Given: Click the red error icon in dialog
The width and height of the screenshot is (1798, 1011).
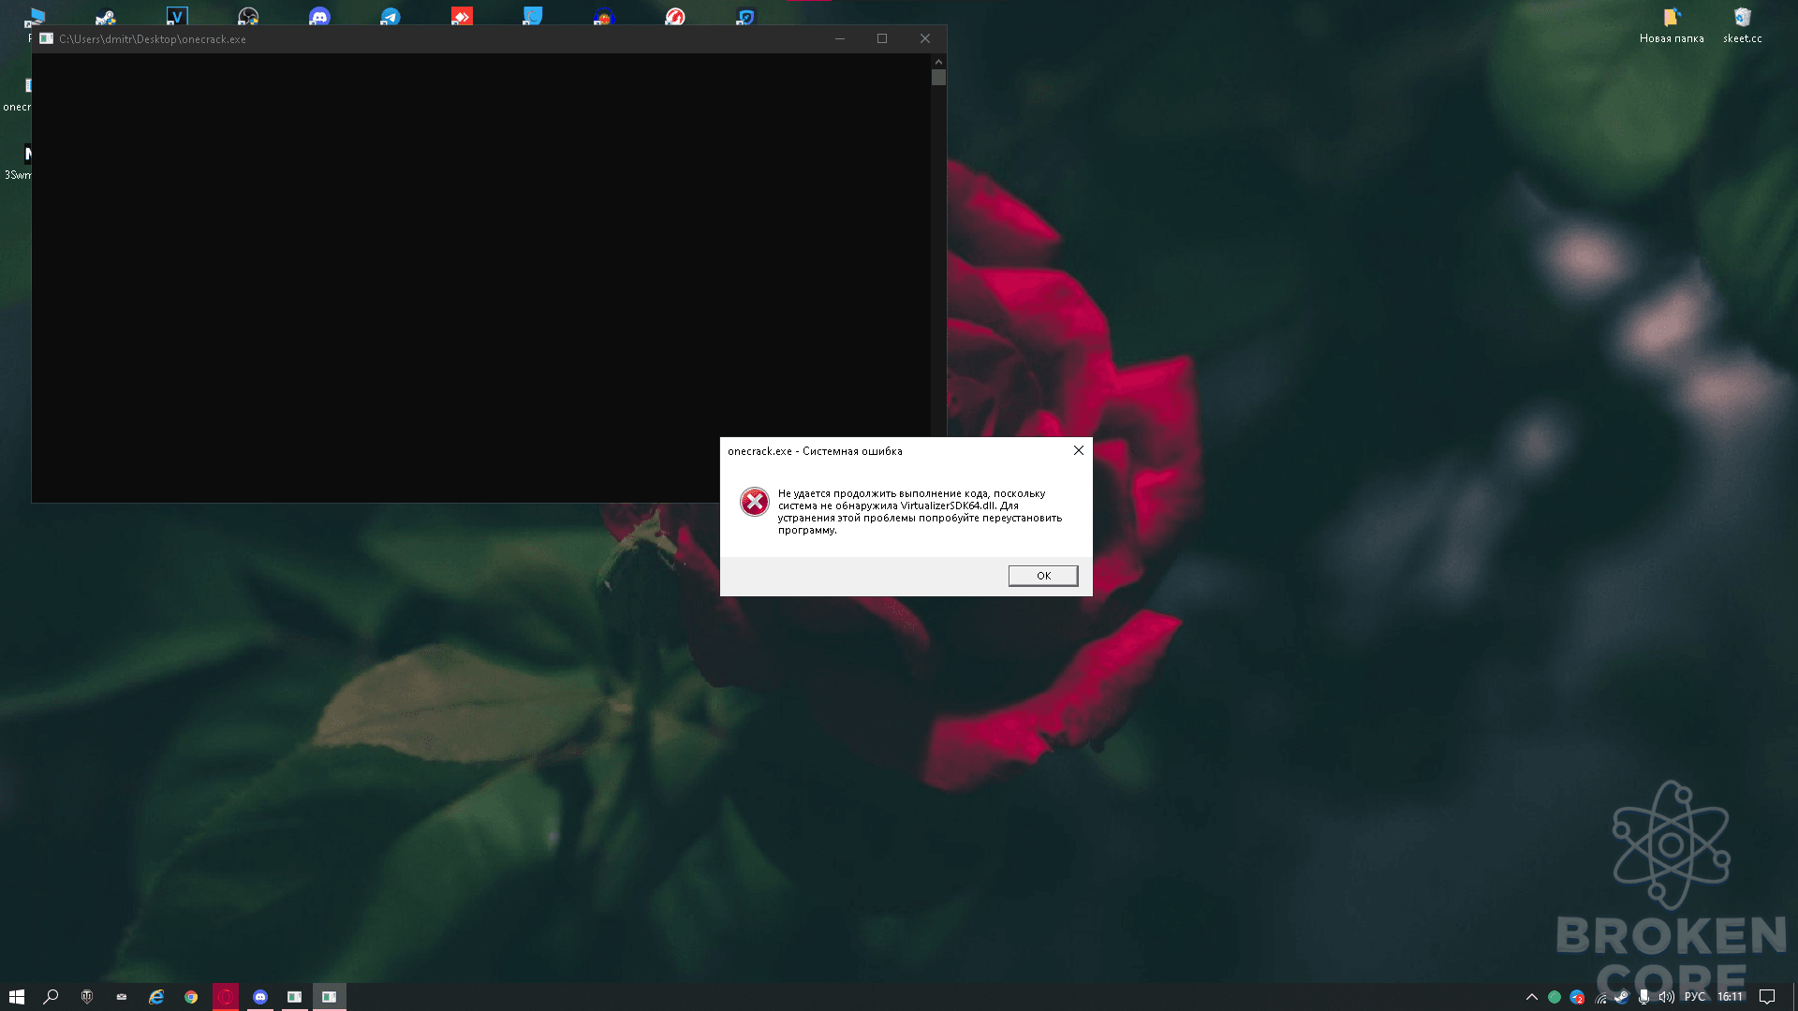Looking at the screenshot, I should coord(755,502).
